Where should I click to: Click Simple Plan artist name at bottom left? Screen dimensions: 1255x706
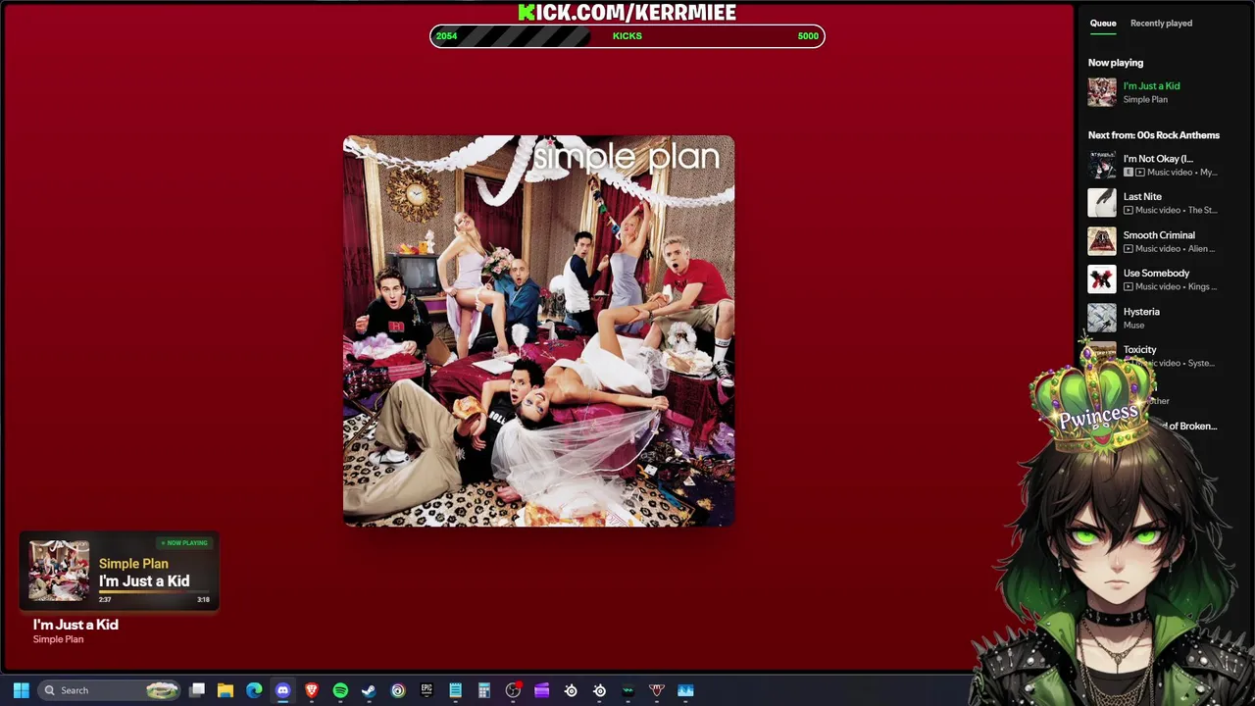(58, 639)
